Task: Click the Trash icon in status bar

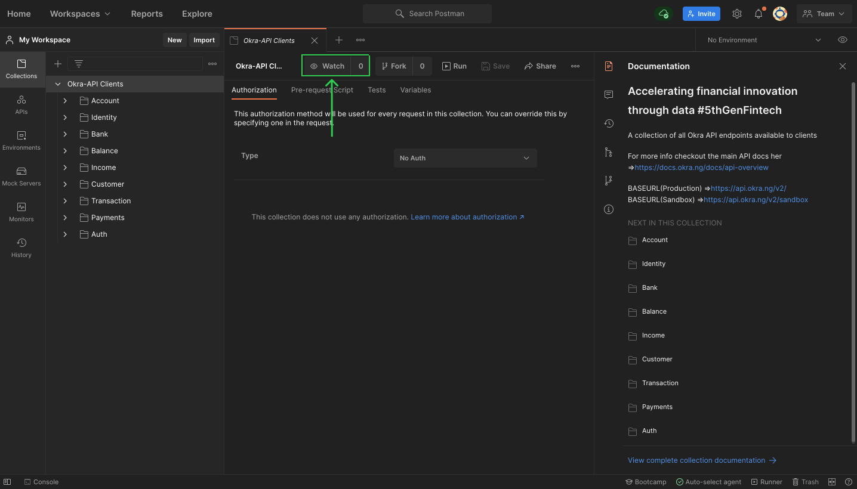Action: (805, 482)
